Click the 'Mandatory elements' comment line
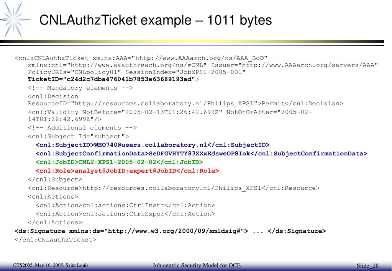 [80, 88]
